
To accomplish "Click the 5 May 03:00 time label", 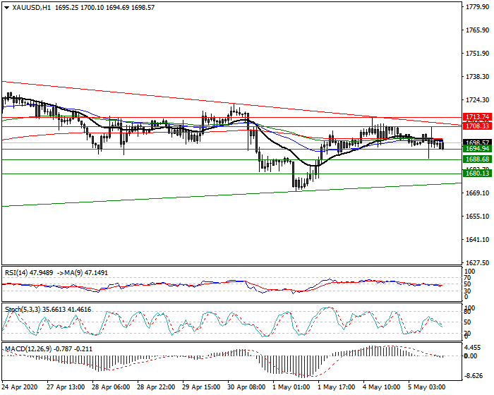I will 427,387.
